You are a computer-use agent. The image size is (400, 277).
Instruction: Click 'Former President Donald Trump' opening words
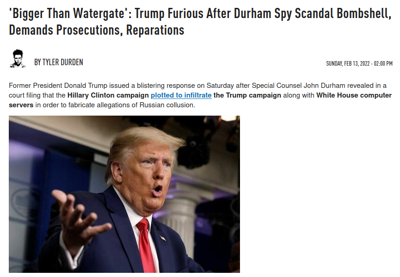coord(58,86)
